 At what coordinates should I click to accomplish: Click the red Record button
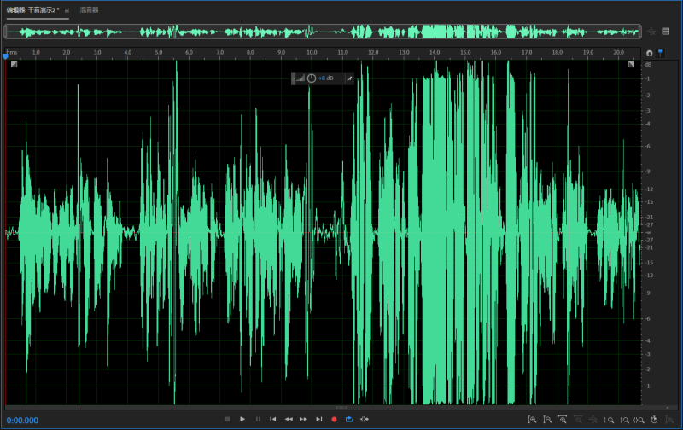coord(334,419)
